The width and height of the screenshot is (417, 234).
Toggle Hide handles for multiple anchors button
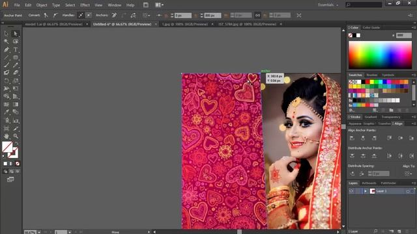click(x=89, y=16)
